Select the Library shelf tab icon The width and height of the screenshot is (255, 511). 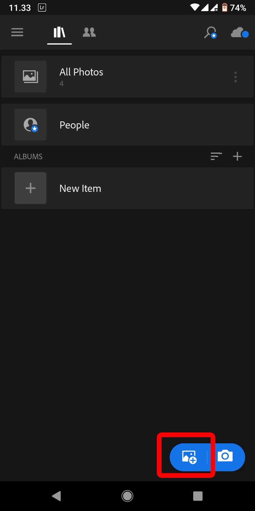click(59, 32)
